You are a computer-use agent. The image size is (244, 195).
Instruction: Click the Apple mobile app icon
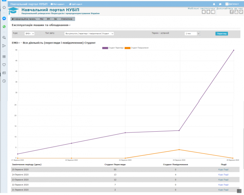[204, 11]
